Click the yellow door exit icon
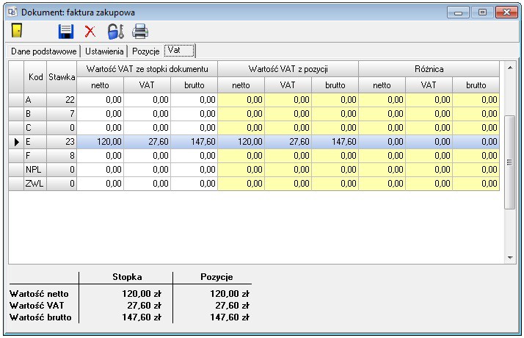The width and height of the screenshot is (524, 338). coord(16,31)
